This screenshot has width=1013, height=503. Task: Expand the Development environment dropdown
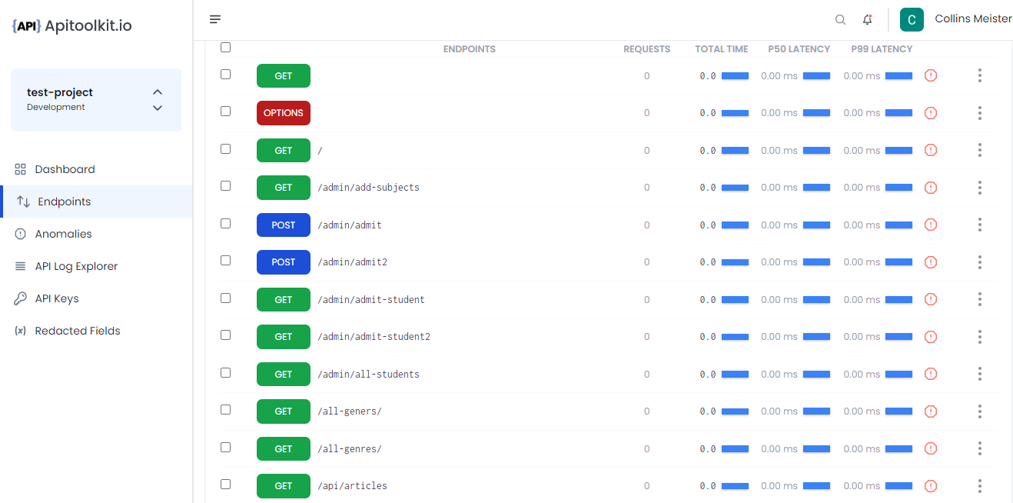tap(157, 108)
